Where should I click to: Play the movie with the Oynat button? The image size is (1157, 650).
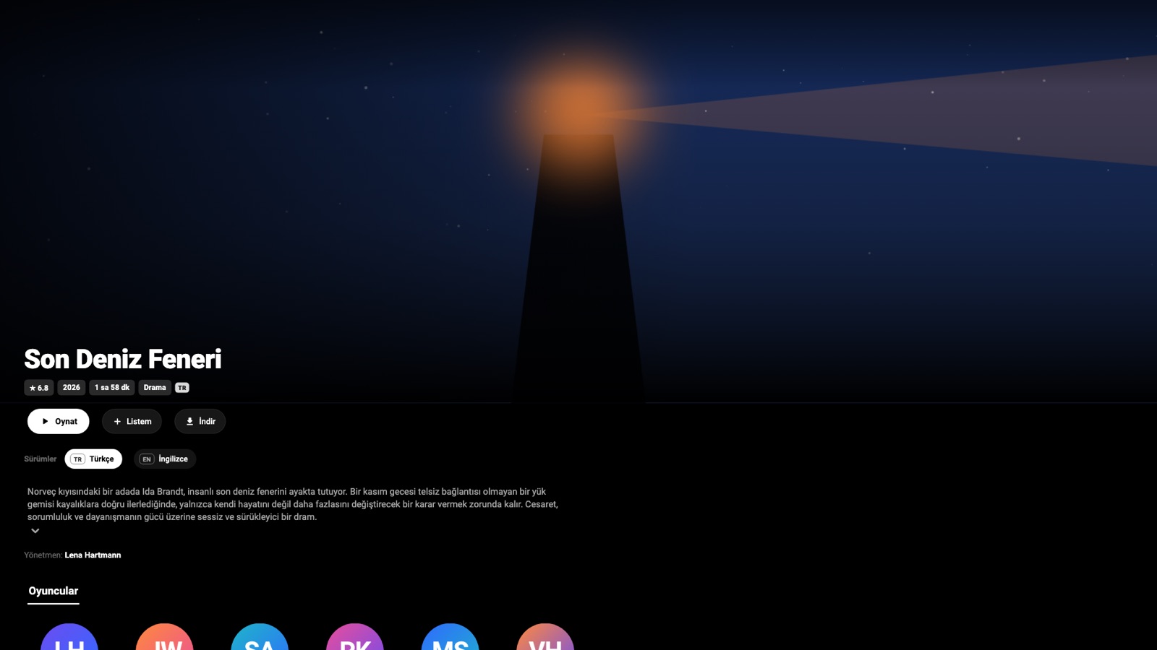click(59, 421)
